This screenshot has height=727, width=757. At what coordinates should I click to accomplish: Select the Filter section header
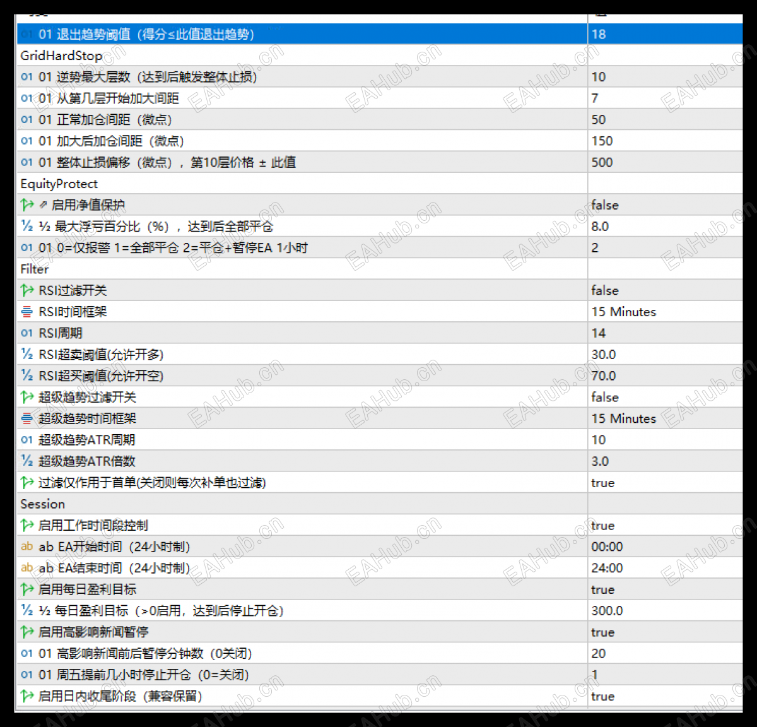point(35,269)
